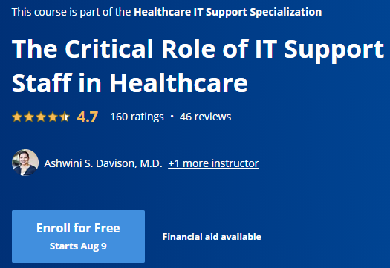The width and height of the screenshot is (390, 268).
Task: Open Healthcare IT Support Specialization link
Action: pos(227,12)
